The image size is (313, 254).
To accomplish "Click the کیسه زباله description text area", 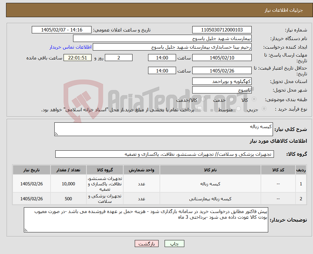I will tap(163, 129).
